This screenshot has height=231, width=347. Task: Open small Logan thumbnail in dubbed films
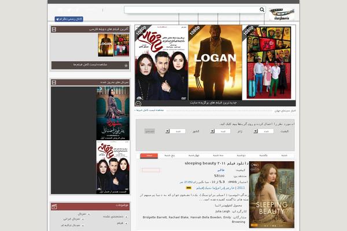click(x=106, y=45)
